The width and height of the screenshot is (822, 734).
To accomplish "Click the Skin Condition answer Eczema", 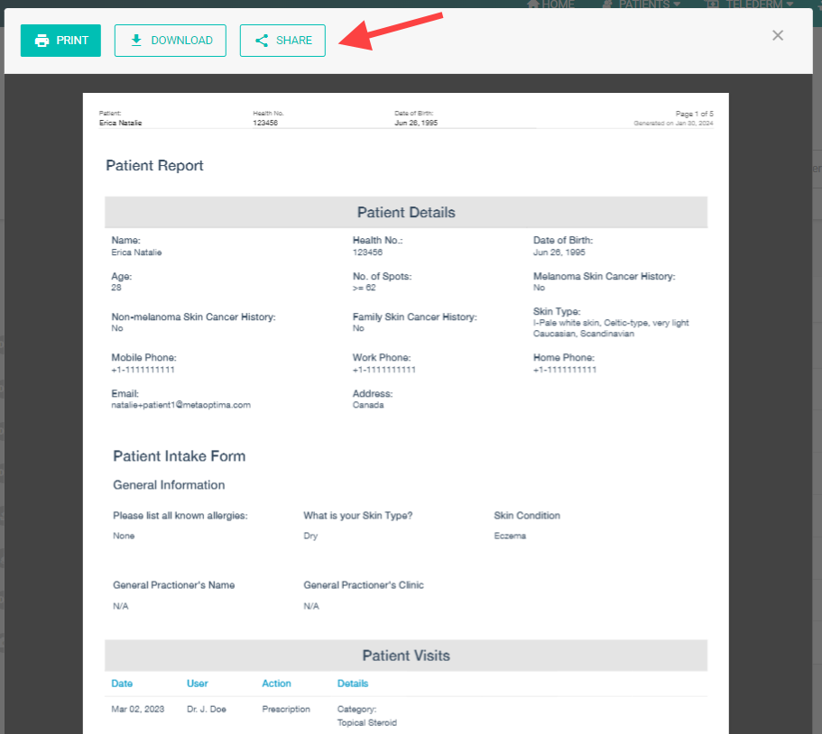I will click(510, 536).
